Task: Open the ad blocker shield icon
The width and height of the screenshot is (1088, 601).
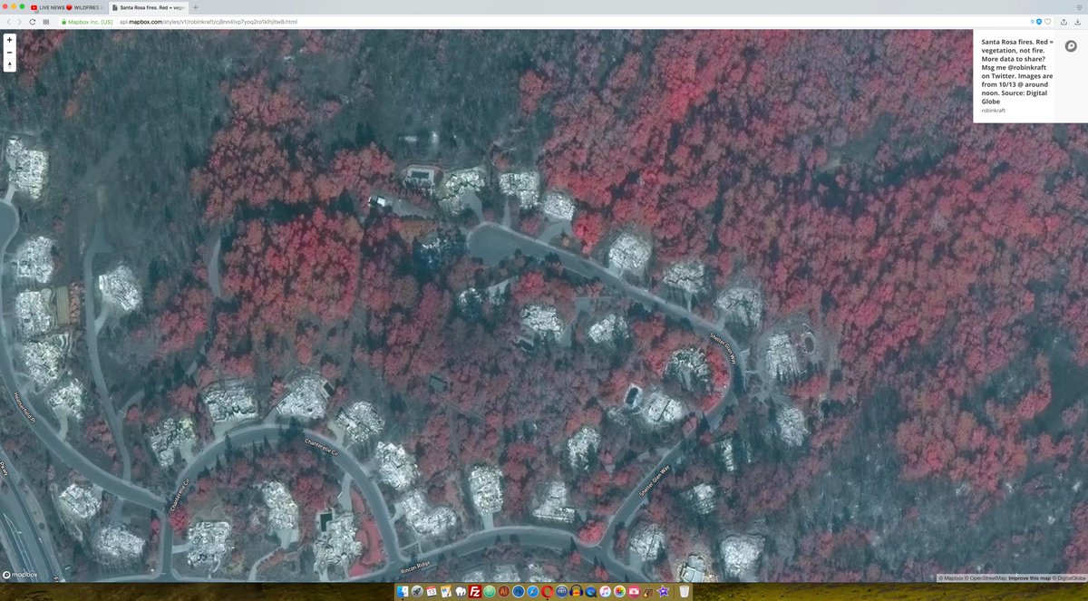Action: tap(1039, 21)
